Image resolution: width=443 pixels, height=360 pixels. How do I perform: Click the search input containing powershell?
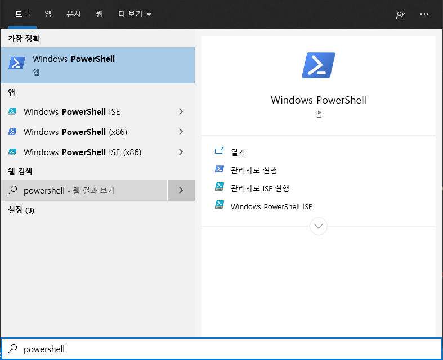(222, 349)
